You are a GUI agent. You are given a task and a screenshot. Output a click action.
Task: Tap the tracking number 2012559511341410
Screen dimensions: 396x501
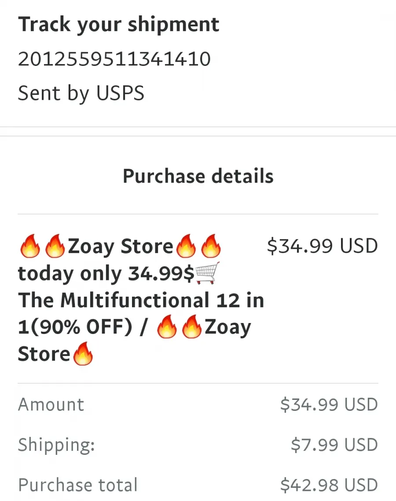(114, 59)
